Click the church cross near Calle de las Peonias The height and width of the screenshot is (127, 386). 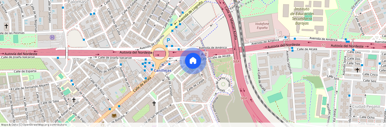pyautogui.click(x=6, y=26)
